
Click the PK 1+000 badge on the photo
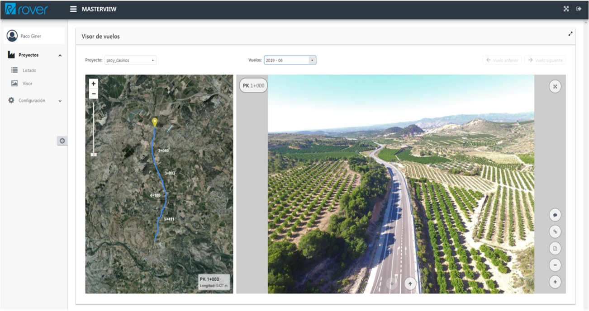(x=253, y=85)
